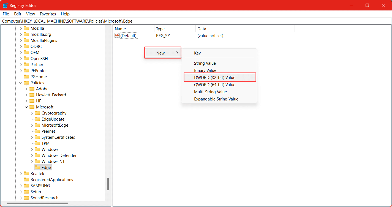392x207 pixels.
Task: Expand the Cryptography key
Action: point(32,113)
